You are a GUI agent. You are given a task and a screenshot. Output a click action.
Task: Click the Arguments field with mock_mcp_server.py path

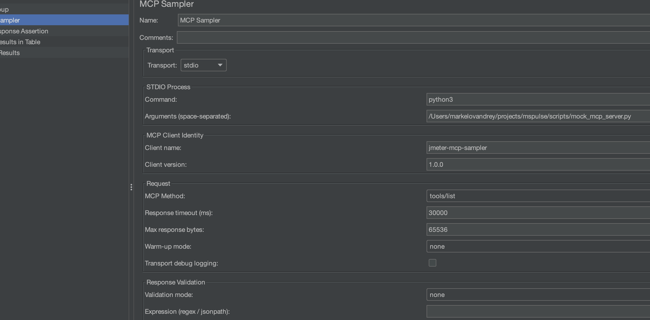point(538,116)
